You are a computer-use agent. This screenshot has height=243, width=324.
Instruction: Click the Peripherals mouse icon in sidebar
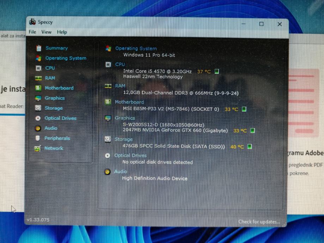tap(38, 138)
